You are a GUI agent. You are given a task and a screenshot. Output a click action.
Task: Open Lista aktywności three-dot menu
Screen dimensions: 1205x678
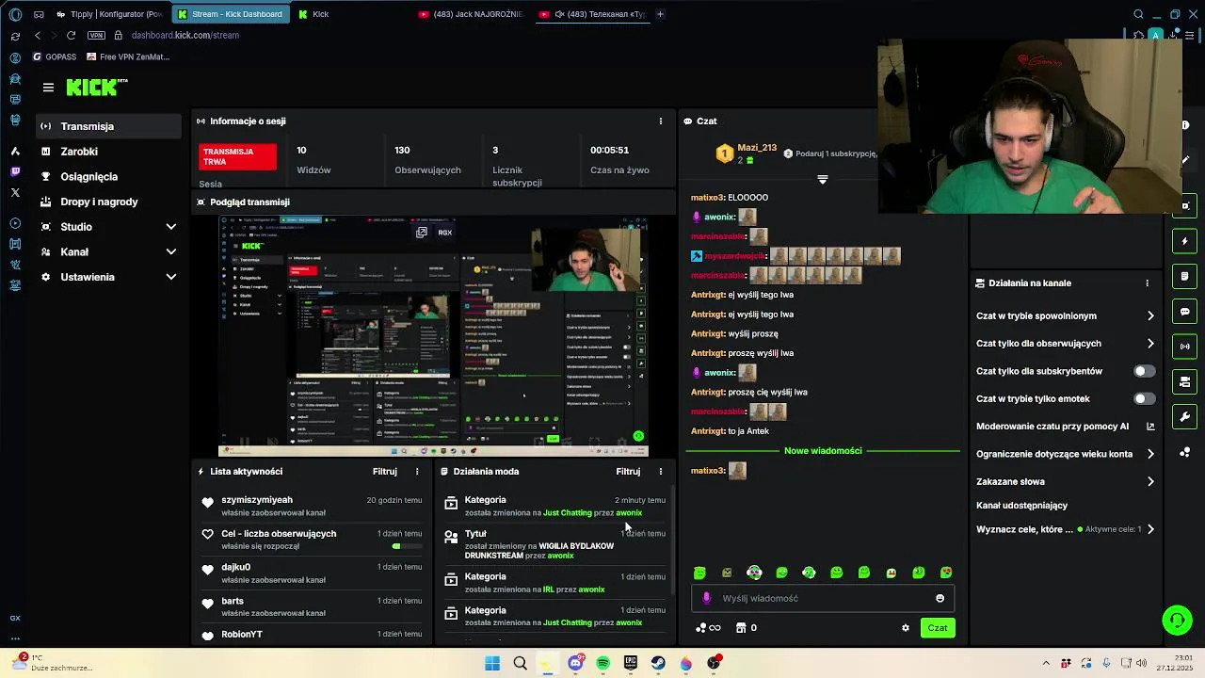(417, 472)
